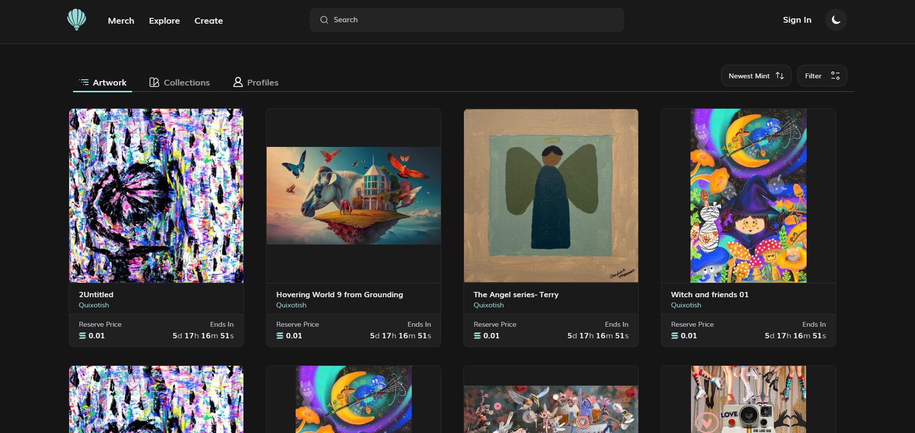Click Witch and friends 01 countdown timer

[x=795, y=336]
